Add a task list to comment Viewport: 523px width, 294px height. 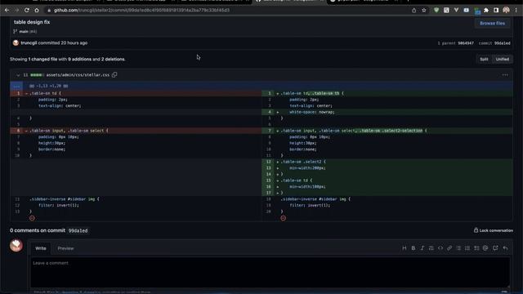point(476,248)
